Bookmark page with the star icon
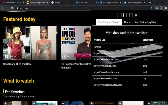This screenshot has height=105, width=168. click(x=151, y=8)
